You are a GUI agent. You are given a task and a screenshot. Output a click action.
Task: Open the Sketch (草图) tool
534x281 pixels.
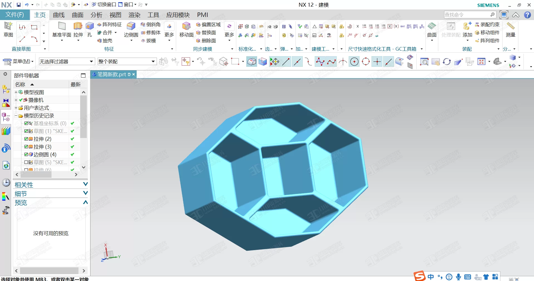tap(8, 29)
